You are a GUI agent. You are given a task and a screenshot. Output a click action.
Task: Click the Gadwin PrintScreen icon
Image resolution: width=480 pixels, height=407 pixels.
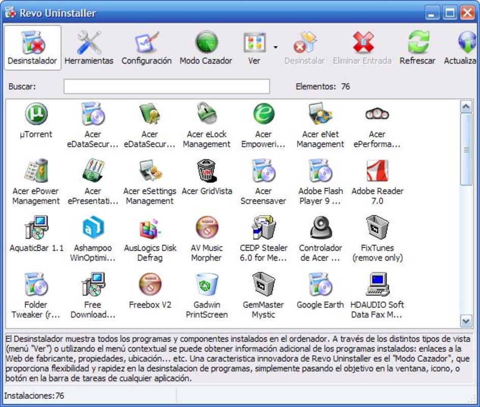click(207, 285)
